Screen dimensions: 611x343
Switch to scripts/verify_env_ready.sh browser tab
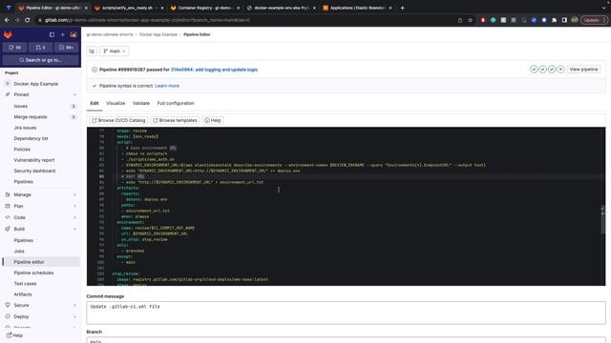coord(129,8)
